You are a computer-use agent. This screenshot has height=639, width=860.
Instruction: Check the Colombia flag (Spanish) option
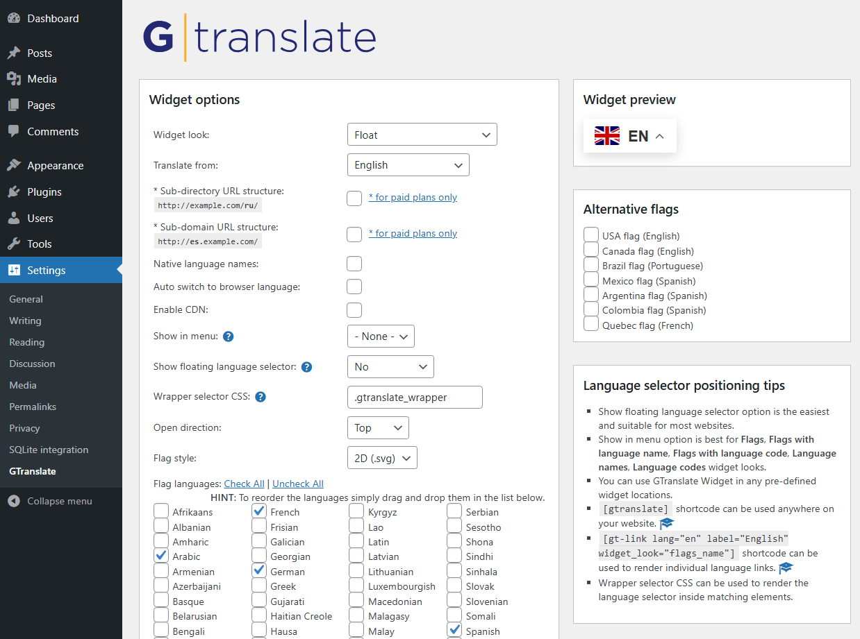[591, 309]
